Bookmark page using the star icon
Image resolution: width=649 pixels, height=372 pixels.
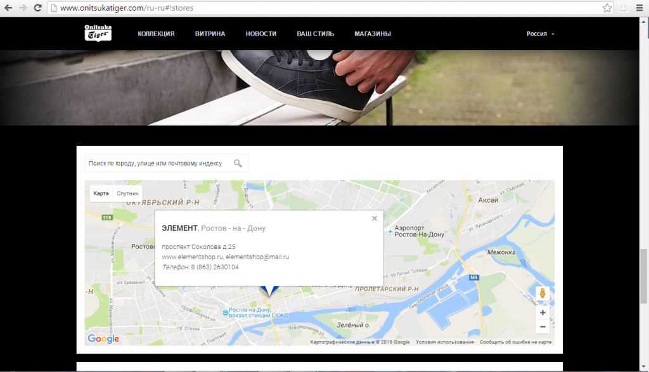tap(607, 8)
